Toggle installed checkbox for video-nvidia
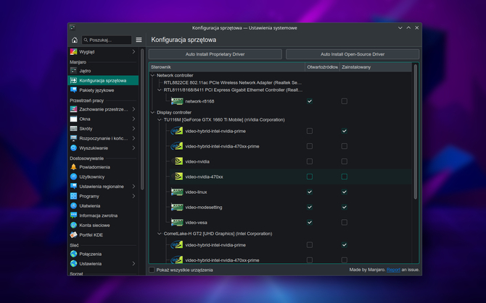This screenshot has height=303, width=486. (344, 161)
